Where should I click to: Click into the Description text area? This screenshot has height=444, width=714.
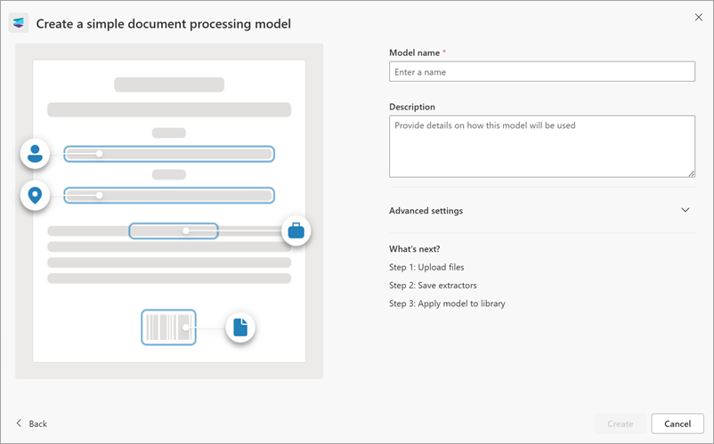click(541, 146)
